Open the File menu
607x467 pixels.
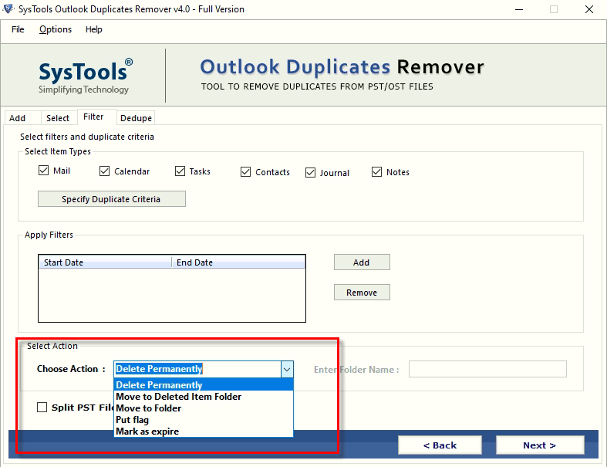18,29
